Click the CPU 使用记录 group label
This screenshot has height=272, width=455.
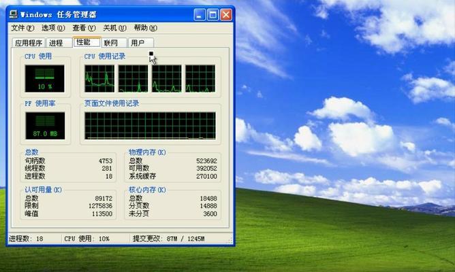(105, 56)
